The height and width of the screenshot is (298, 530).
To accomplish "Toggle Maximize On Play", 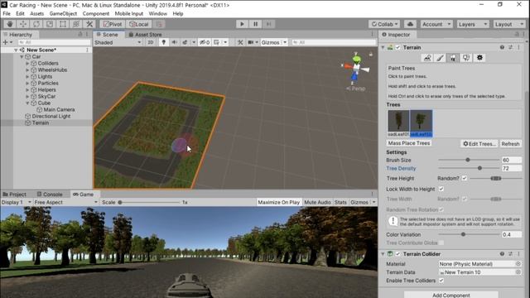I will click(278, 202).
